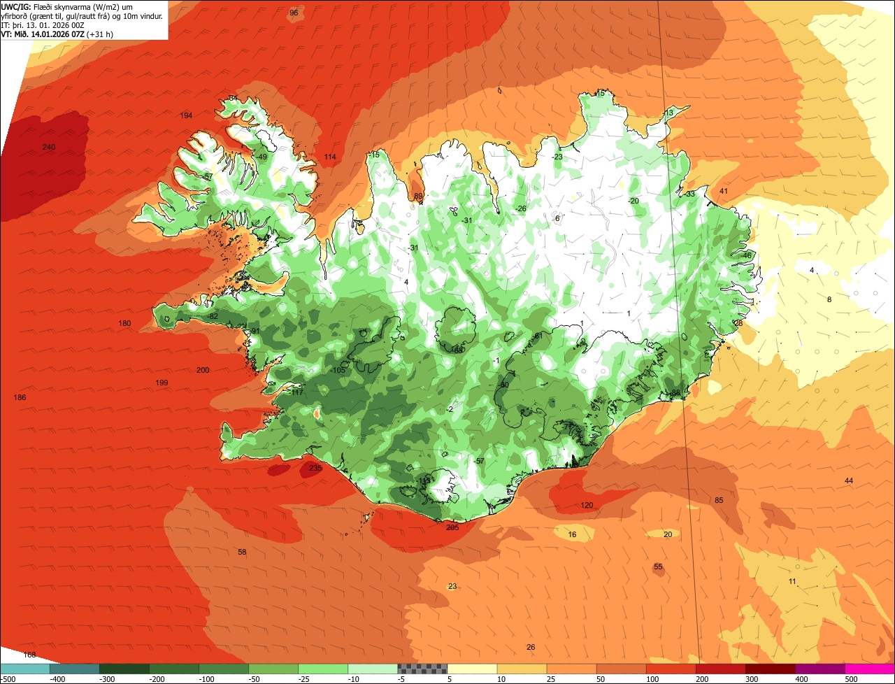Click the value 16 south of Vatnajökull
This screenshot has width=895, height=684.
click(x=572, y=534)
